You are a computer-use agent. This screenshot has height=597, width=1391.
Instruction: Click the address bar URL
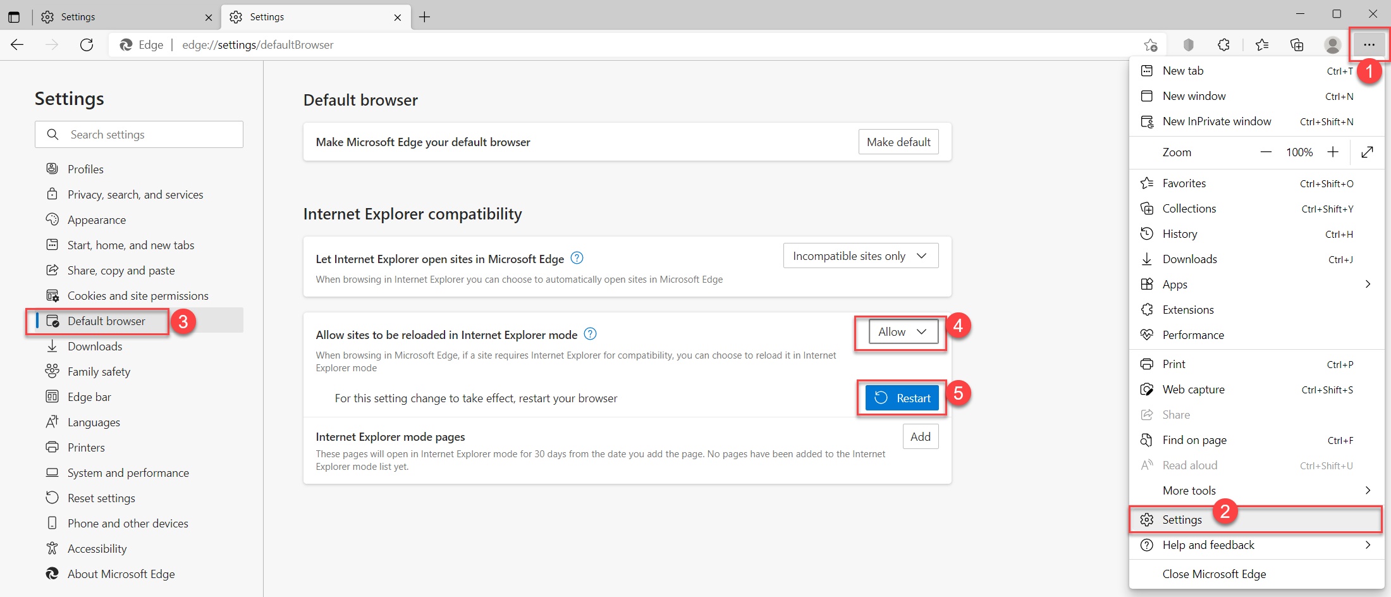click(x=257, y=45)
